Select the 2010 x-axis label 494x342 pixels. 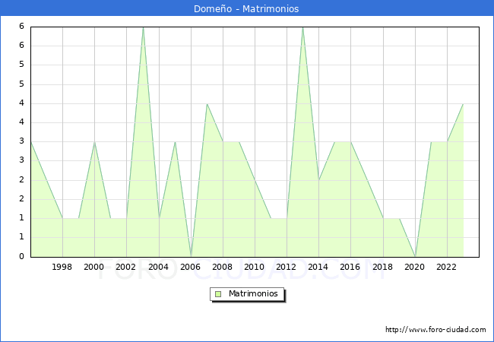click(255, 267)
